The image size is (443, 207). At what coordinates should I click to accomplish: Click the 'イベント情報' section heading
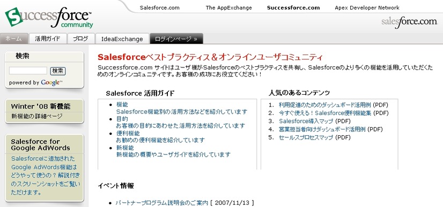click(x=116, y=186)
